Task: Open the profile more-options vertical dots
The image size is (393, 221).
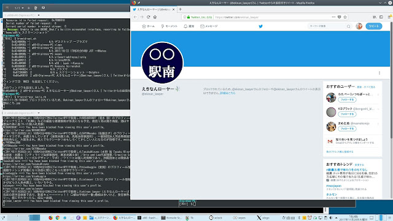Action: 379,72
